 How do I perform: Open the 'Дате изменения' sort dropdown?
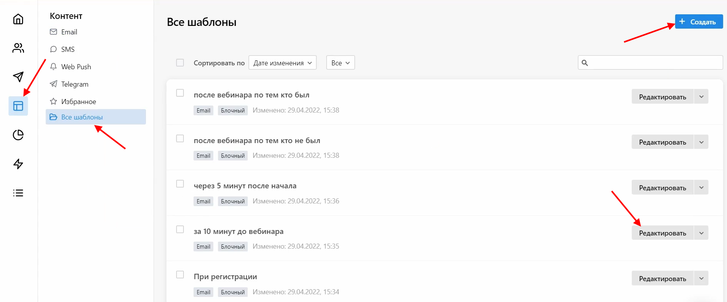pos(282,63)
